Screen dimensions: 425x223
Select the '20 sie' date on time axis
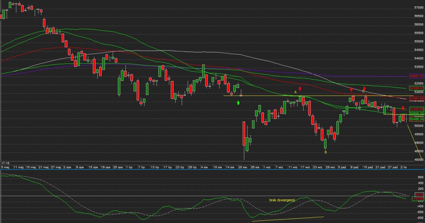pos(242,167)
